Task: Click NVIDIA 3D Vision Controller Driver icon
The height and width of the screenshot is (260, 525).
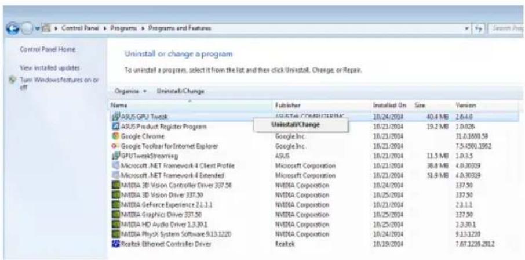Action: (115, 185)
